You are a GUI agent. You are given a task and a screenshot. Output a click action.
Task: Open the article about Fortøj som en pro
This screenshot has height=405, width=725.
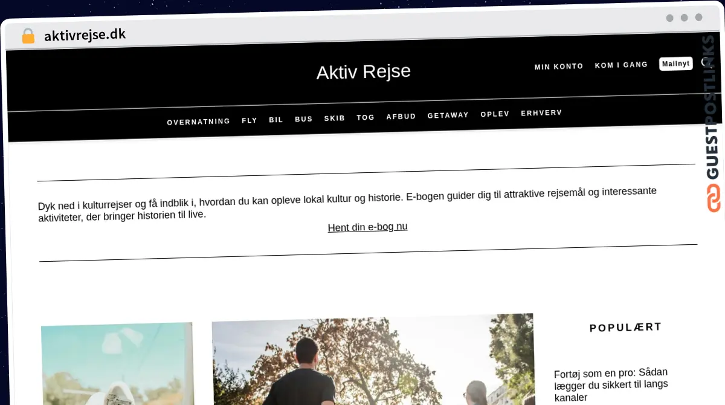(611, 384)
